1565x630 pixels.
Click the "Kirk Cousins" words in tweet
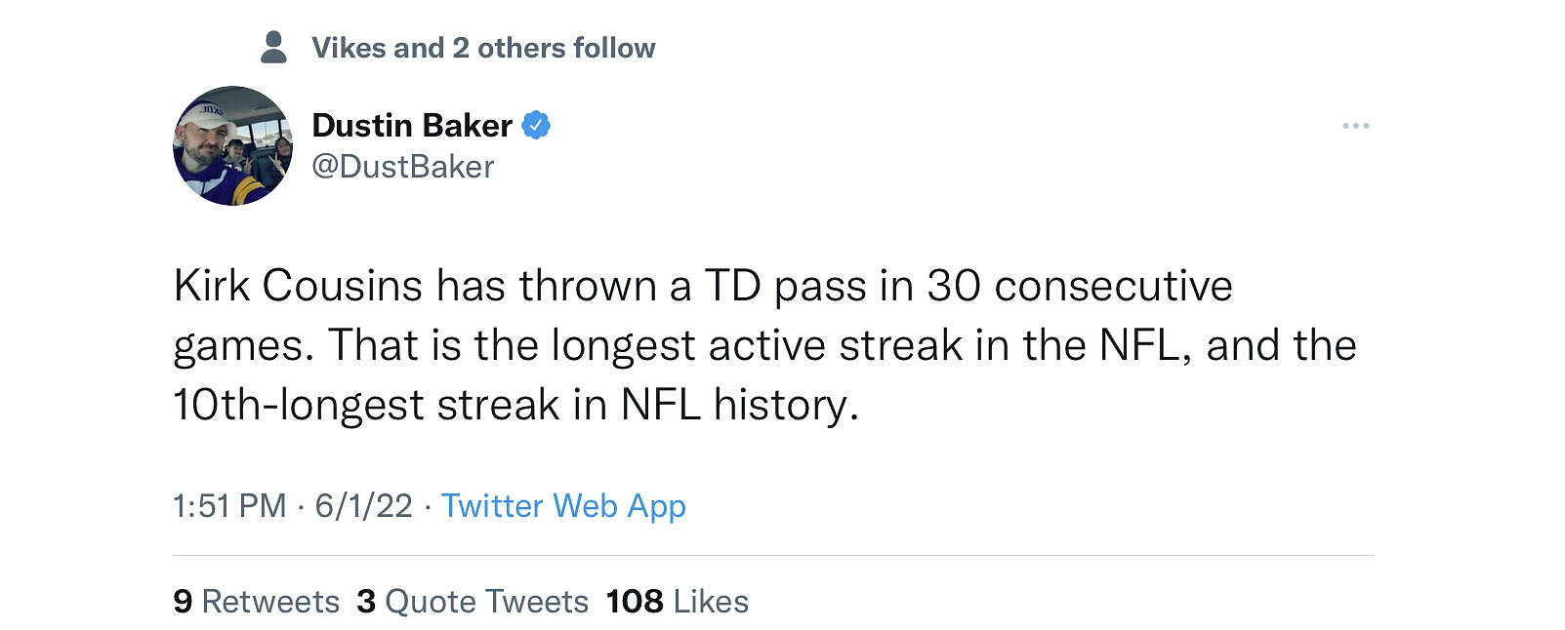click(298, 286)
